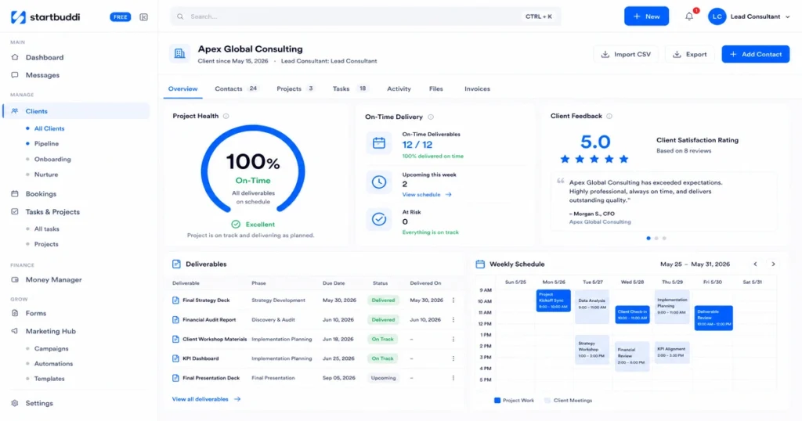Click the Settings gear icon
Screen dimensions: 802x421
(x=15, y=403)
